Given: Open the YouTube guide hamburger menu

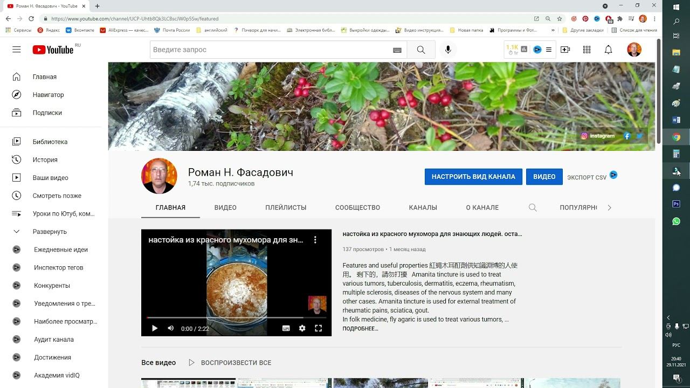Looking at the screenshot, I should (x=17, y=50).
